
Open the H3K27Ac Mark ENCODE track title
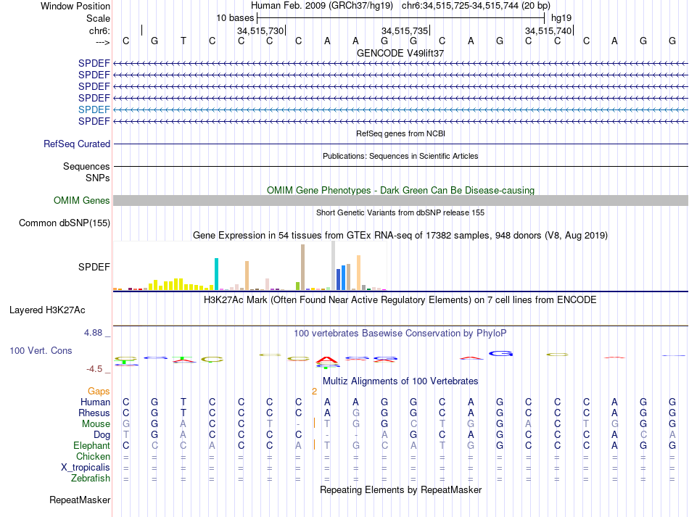point(400,300)
